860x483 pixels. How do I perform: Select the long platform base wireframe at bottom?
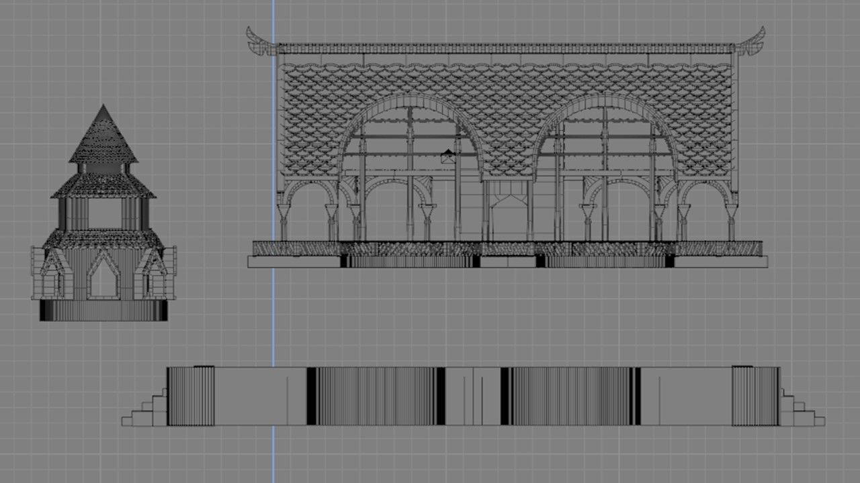(x=473, y=396)
